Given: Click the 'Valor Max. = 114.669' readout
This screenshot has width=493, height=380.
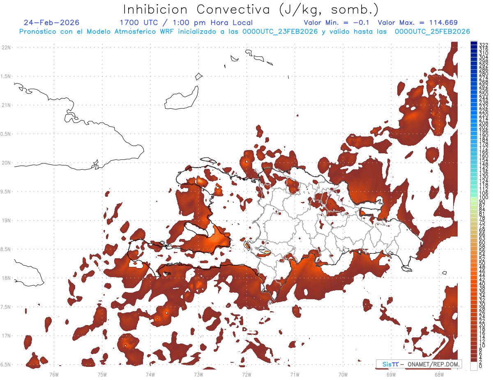Looking at the screenshot, I should coord(417,23).
